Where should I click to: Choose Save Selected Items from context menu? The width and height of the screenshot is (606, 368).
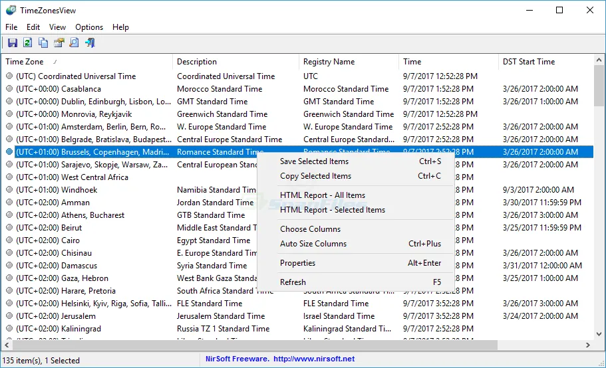(x=356, y=161)
